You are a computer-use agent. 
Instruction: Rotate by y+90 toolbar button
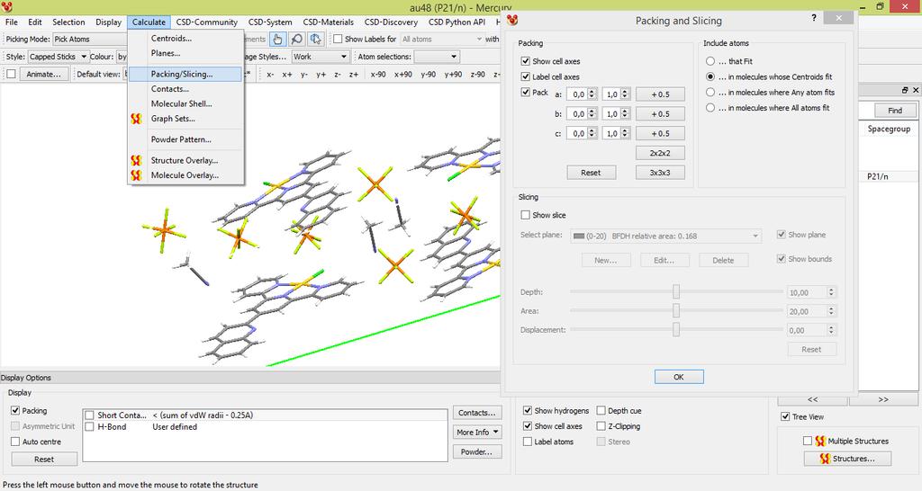(x=454, y=75)
